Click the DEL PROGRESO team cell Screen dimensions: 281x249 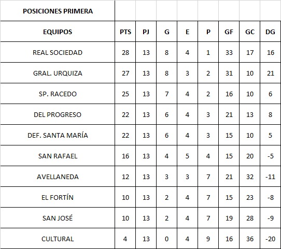[58, 114]
